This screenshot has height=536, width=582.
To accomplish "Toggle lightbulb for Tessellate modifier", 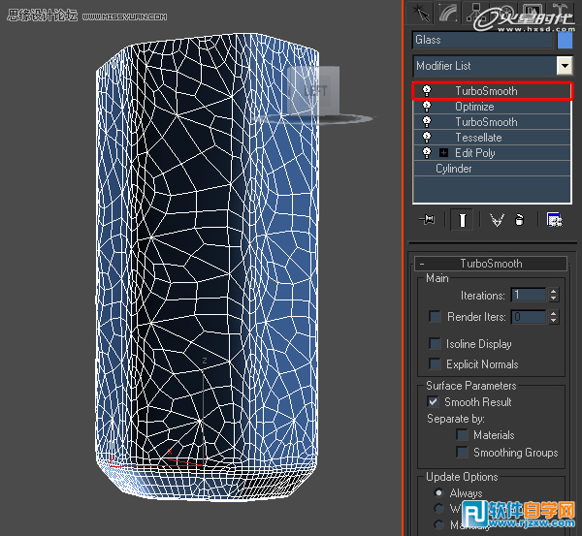I will click(x=426, y=138).
